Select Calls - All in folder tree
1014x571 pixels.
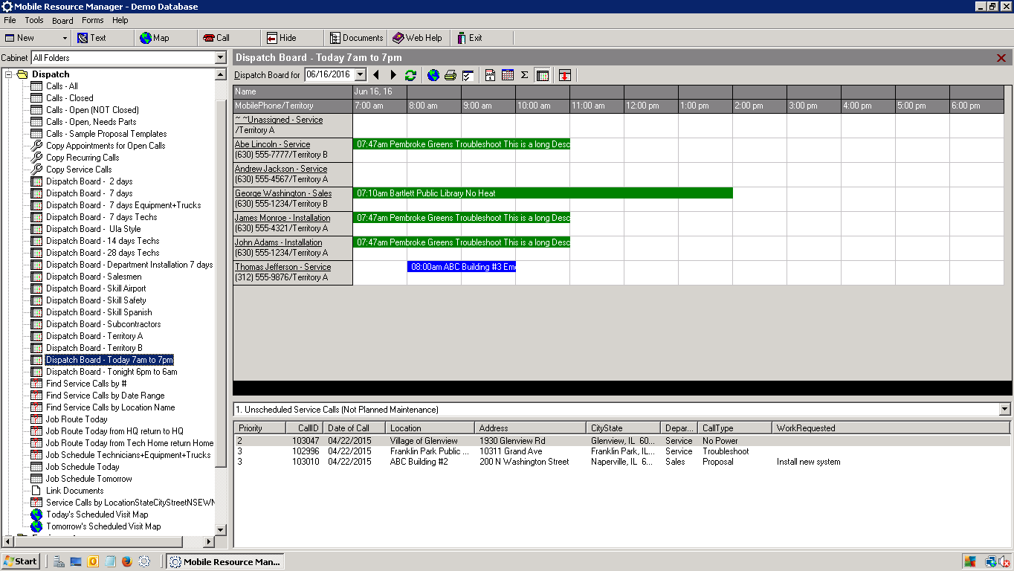pyautogui.click(x=62, y=86)
